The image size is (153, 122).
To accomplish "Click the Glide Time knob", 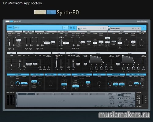I will pyautogui.click(x=99, y=83).
